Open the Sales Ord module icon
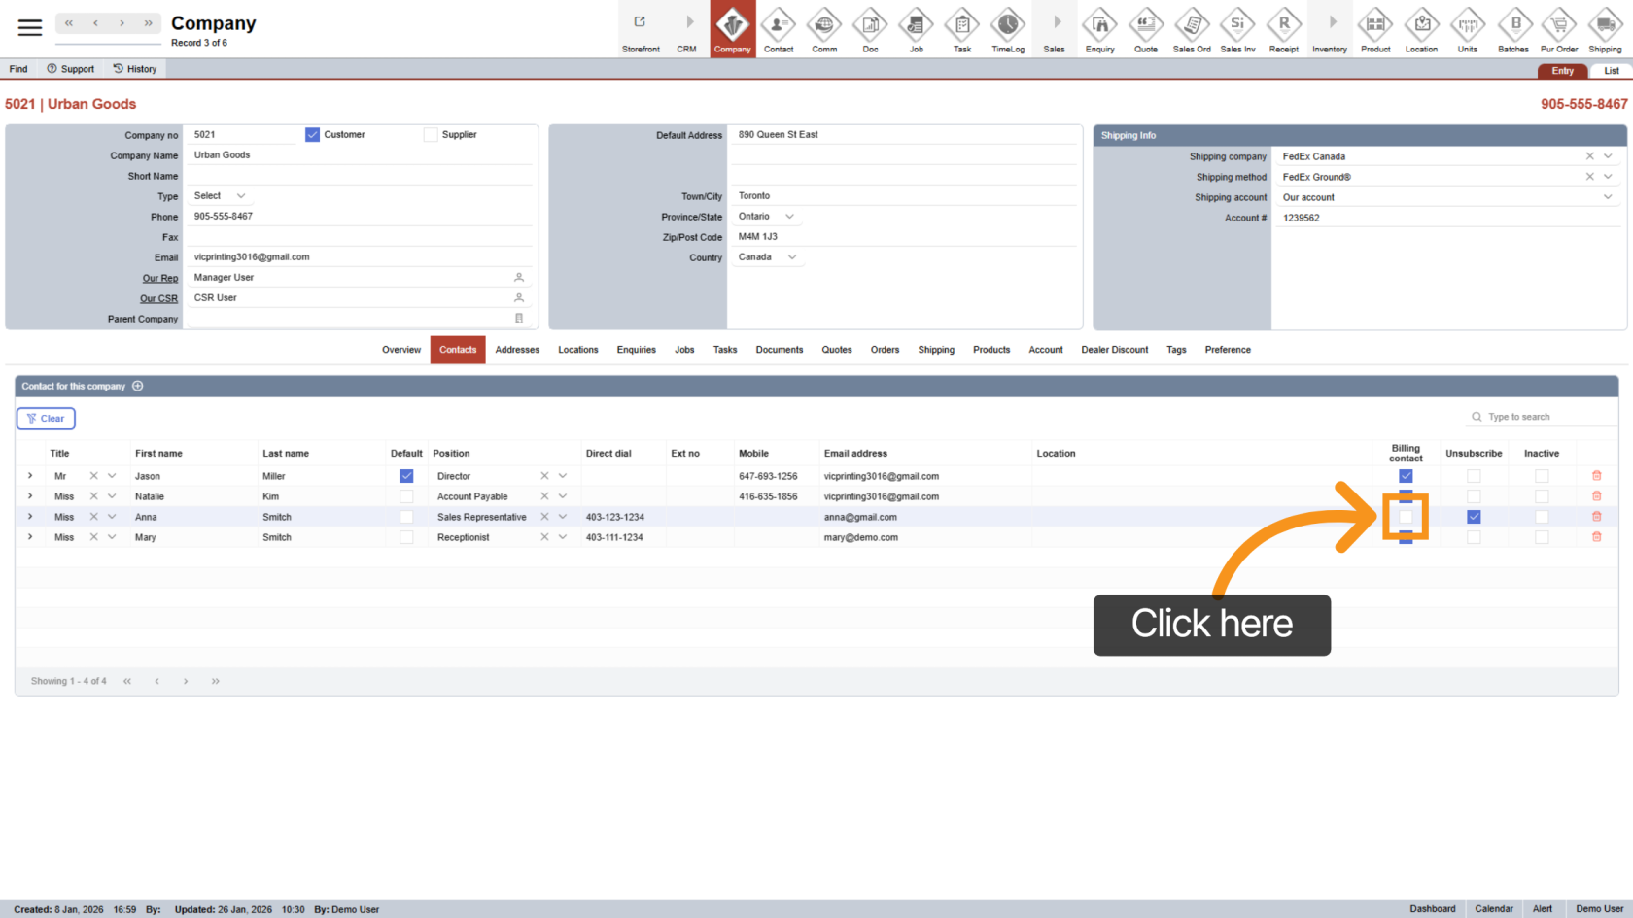 click(1191, 26)
